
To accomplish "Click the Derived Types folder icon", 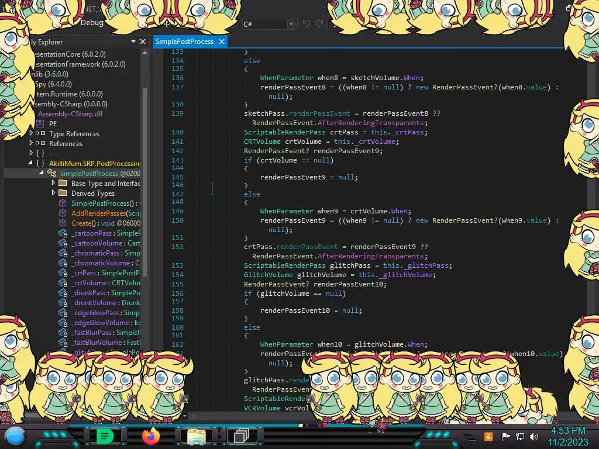I will (63, 193).
